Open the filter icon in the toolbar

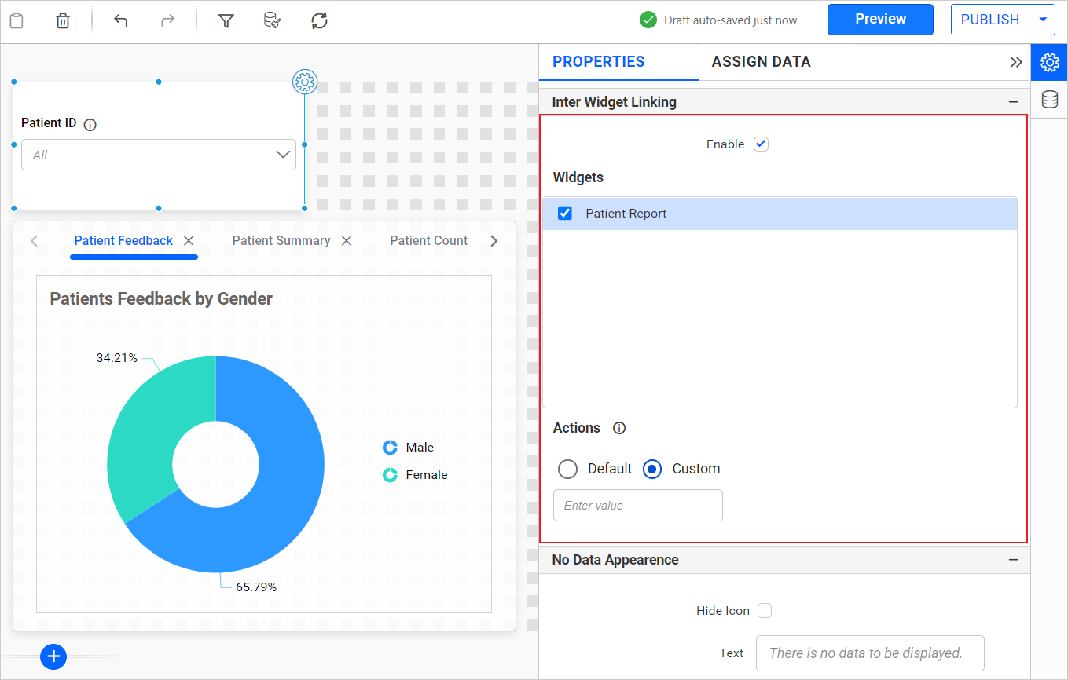coord(226,20)
